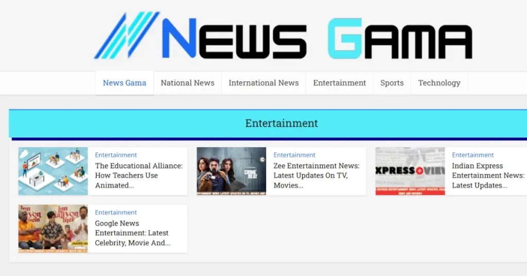Click Entertainment category above Google News title
The height and width of the screenshot is (276, 527).
[116, 213]
